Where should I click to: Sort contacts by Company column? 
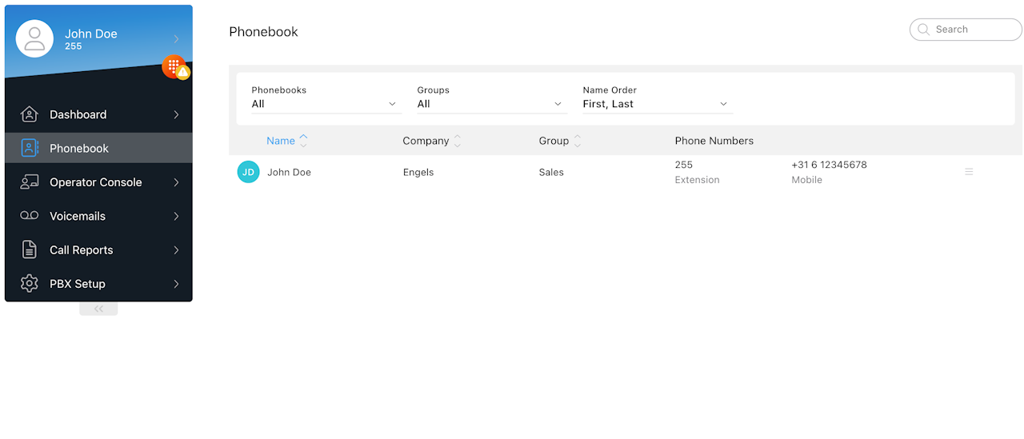[426, 141]
